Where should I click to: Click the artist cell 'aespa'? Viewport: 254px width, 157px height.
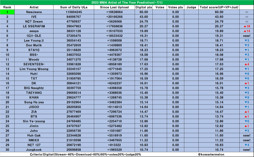34,31
